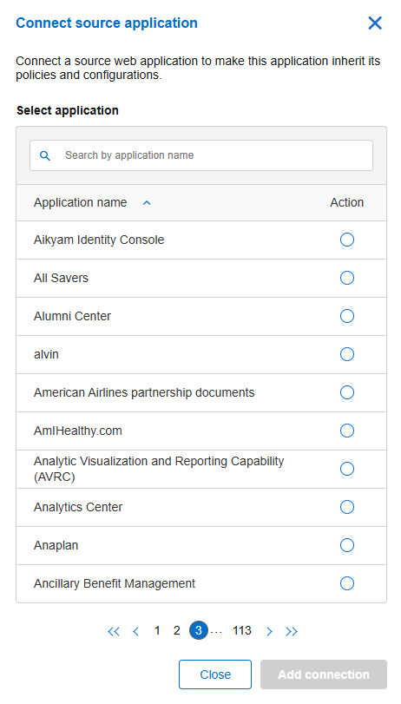
Task: Open page 2 of results
Action: coord(176,631)
